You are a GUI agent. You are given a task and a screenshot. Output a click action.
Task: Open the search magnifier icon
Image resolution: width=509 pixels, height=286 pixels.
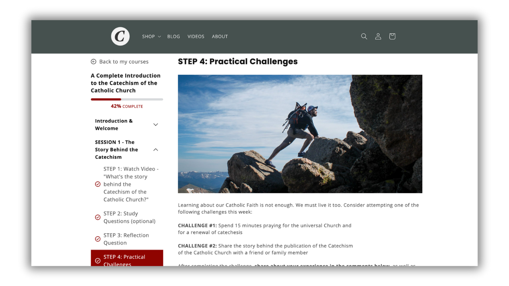[364, 36]
